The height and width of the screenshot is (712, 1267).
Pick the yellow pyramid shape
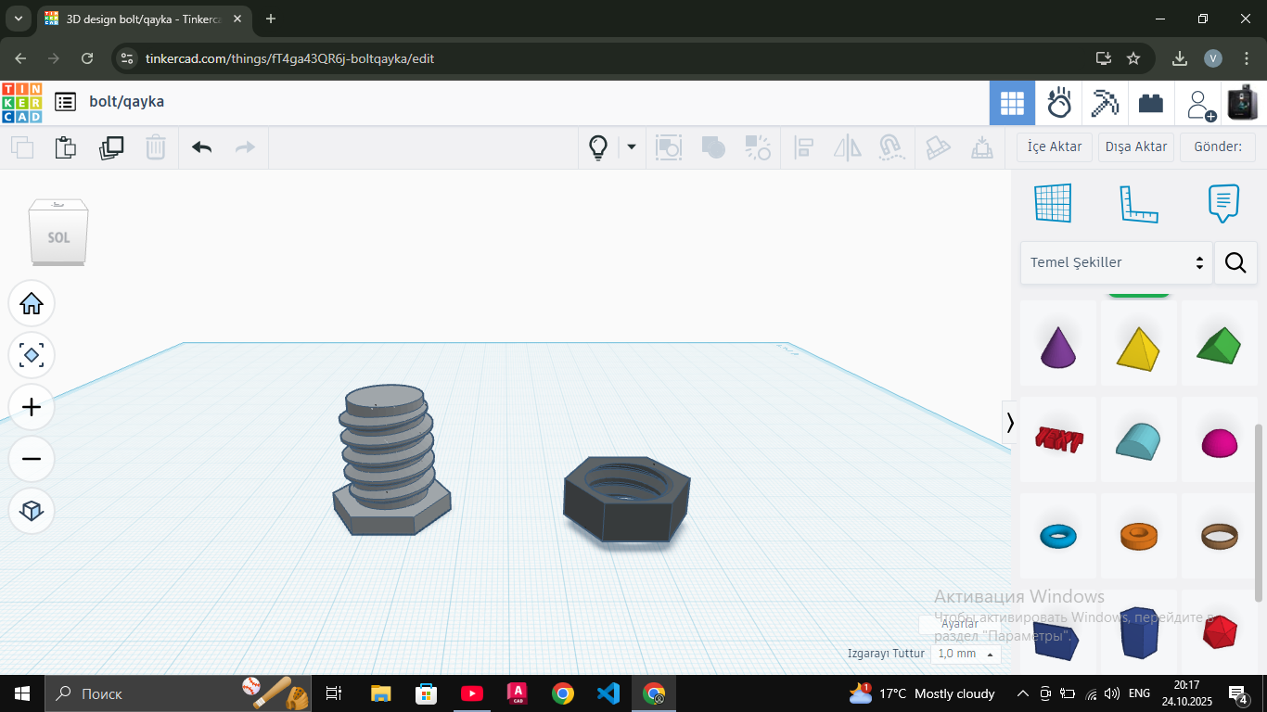pos(1138,348)
